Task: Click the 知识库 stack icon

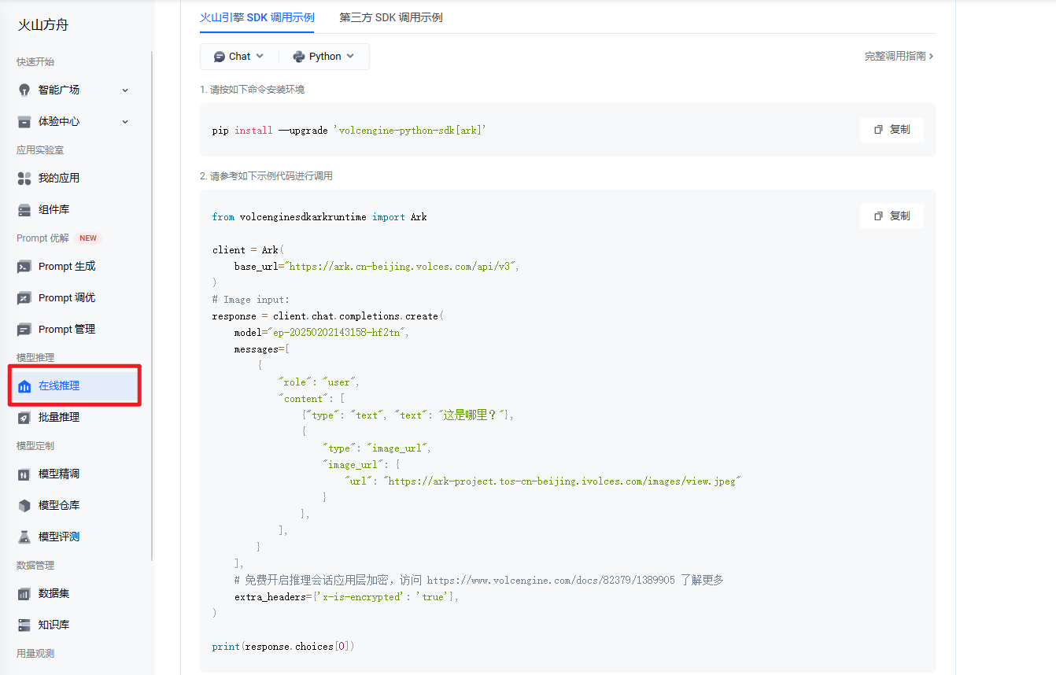Action: [x=24, y=625]
